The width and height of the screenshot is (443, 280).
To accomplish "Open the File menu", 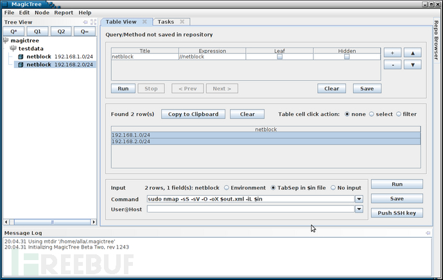I will [9, 13].
